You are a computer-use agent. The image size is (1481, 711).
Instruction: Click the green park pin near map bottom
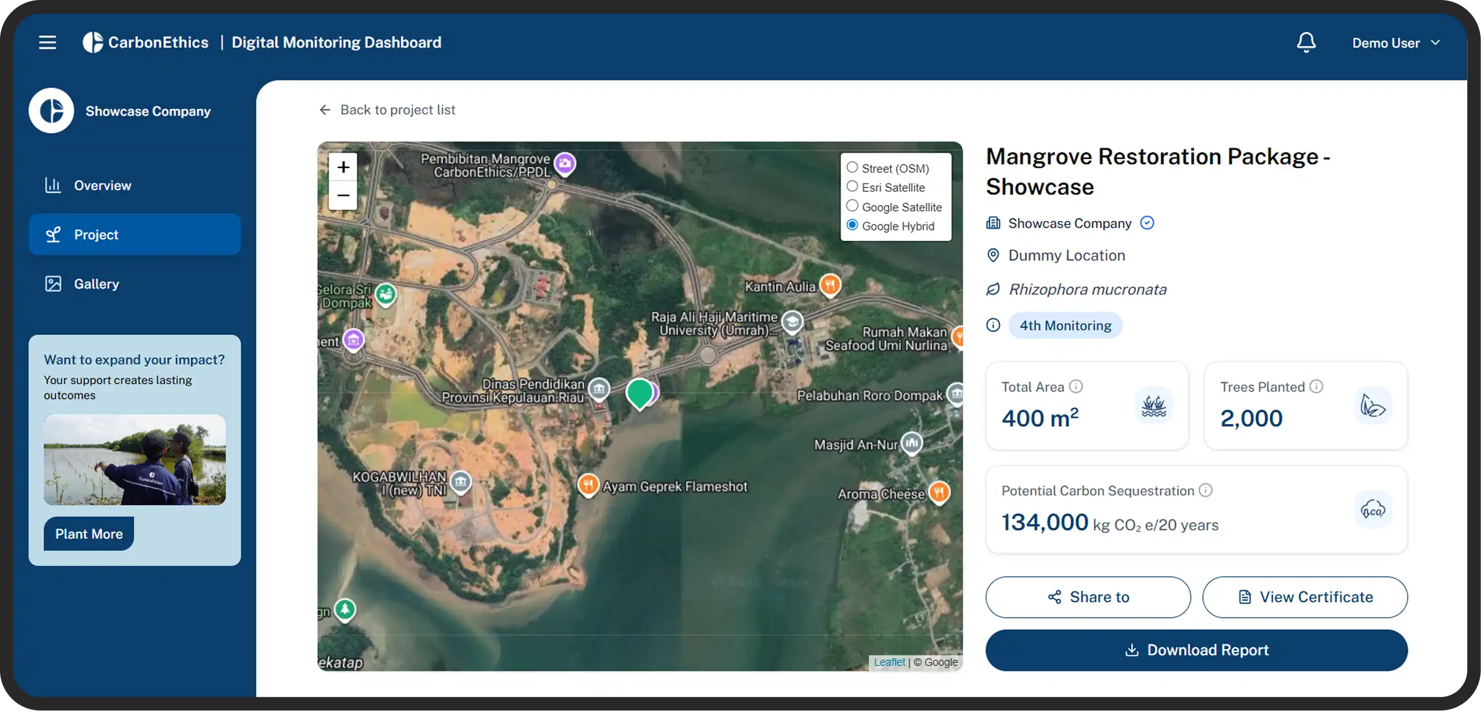click(345, 610)
